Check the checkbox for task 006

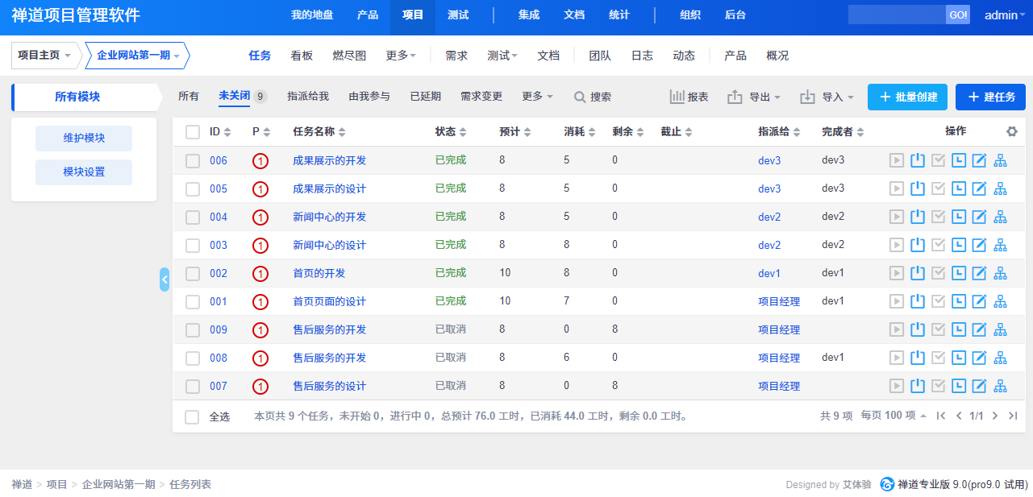tap(193, 160)
